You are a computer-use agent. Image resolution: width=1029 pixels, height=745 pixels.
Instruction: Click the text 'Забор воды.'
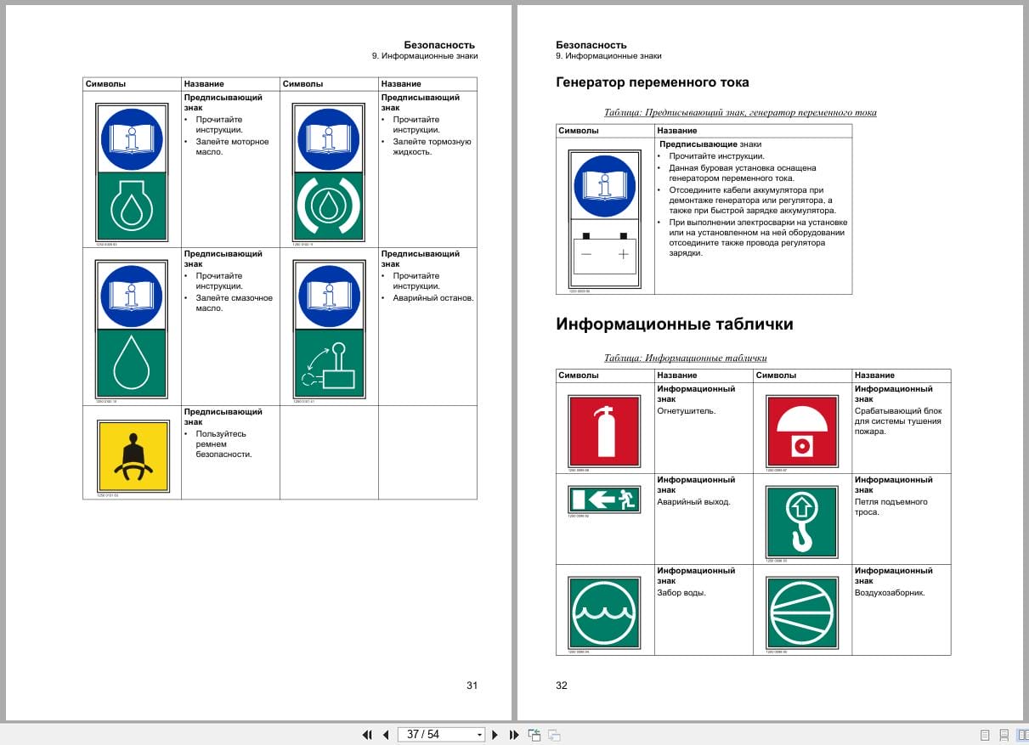click(681, 592)
